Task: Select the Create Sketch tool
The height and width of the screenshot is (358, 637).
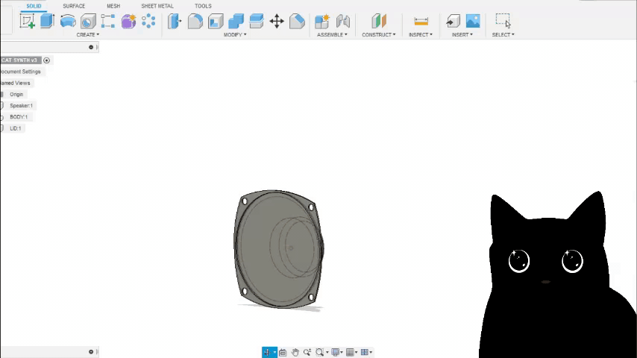Action: click(27, 21)
